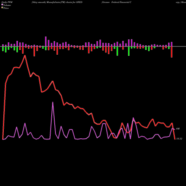Image resolution: width=186 pixels, height=186 pixels.
Task: Click the tallest spike of the purple volume line
Action: 53,102
